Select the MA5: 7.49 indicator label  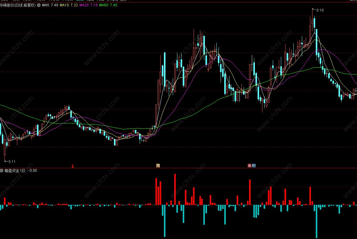[x=50, y=5]
